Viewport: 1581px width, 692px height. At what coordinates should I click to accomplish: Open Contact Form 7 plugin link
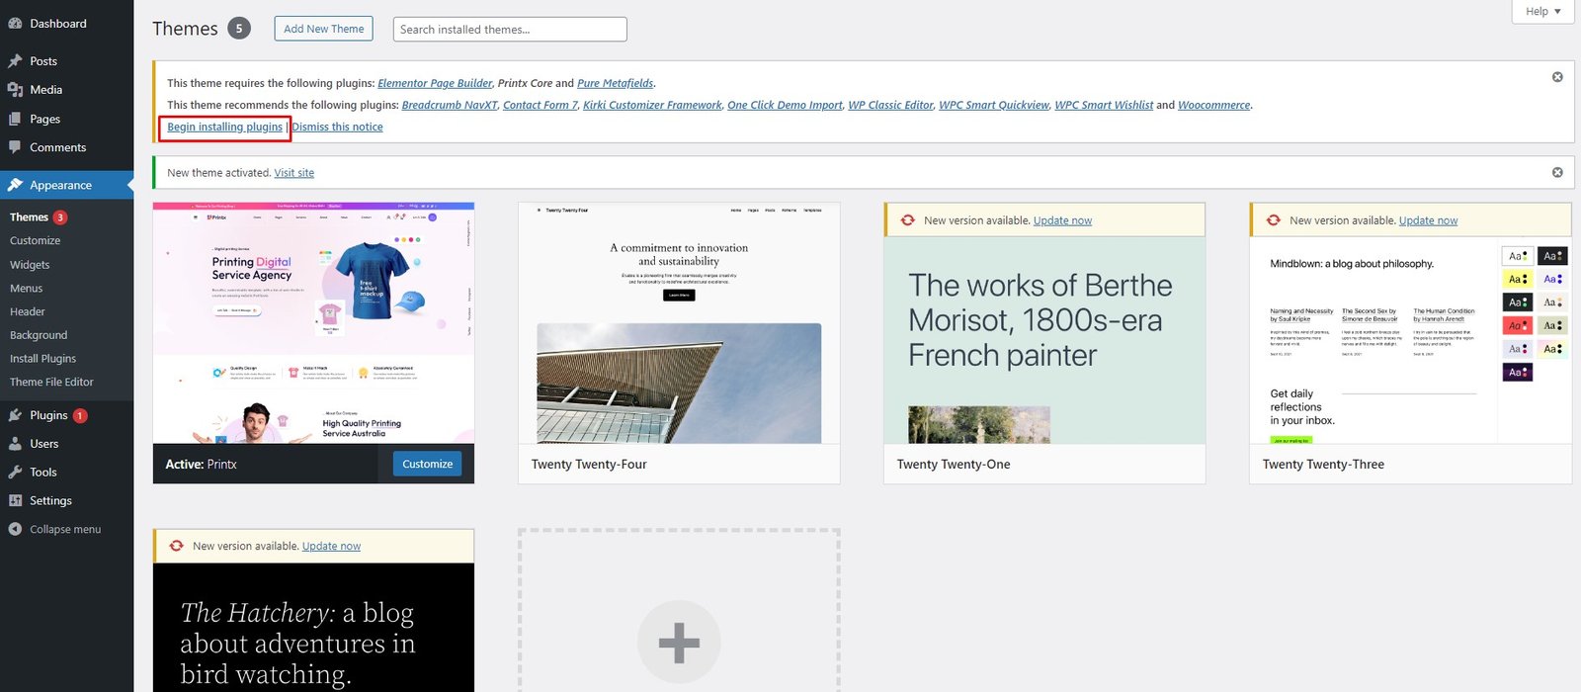click(541, 105)
